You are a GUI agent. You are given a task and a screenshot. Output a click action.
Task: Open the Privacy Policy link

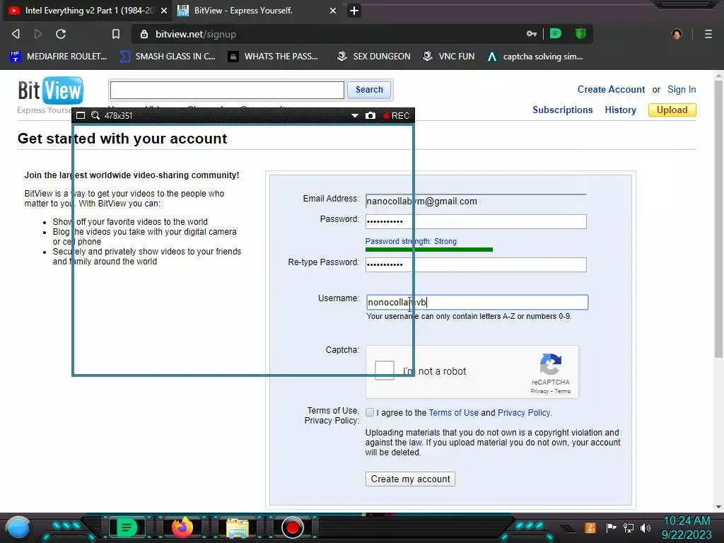point(525,413)
